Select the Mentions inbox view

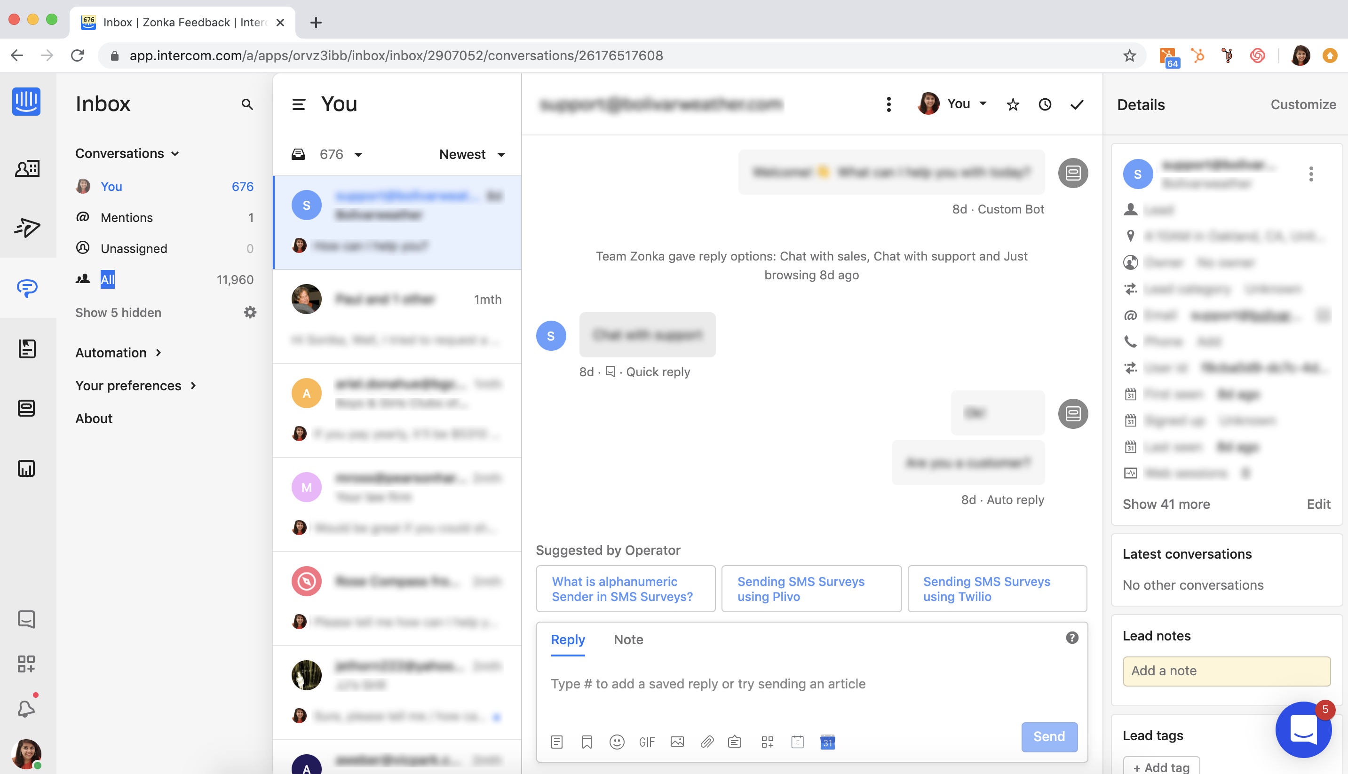[127, 217]
